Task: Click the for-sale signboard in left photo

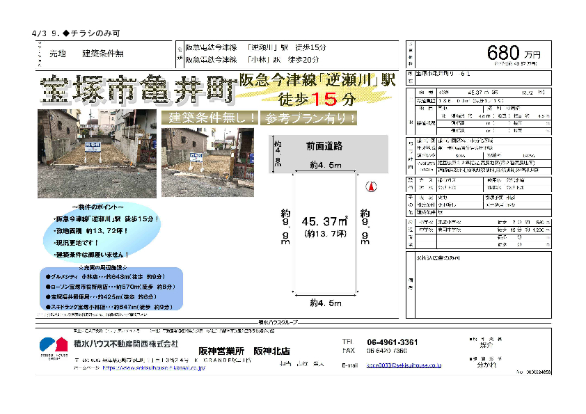Action: [x=94, y=148]
